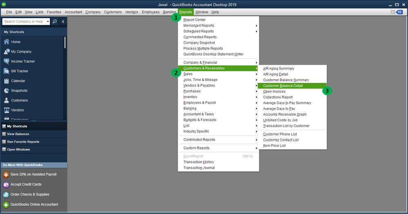This screenshot has height=214, width=408.
Task: Choose Customer Balance Detail report
Action: tap(292, 86)
